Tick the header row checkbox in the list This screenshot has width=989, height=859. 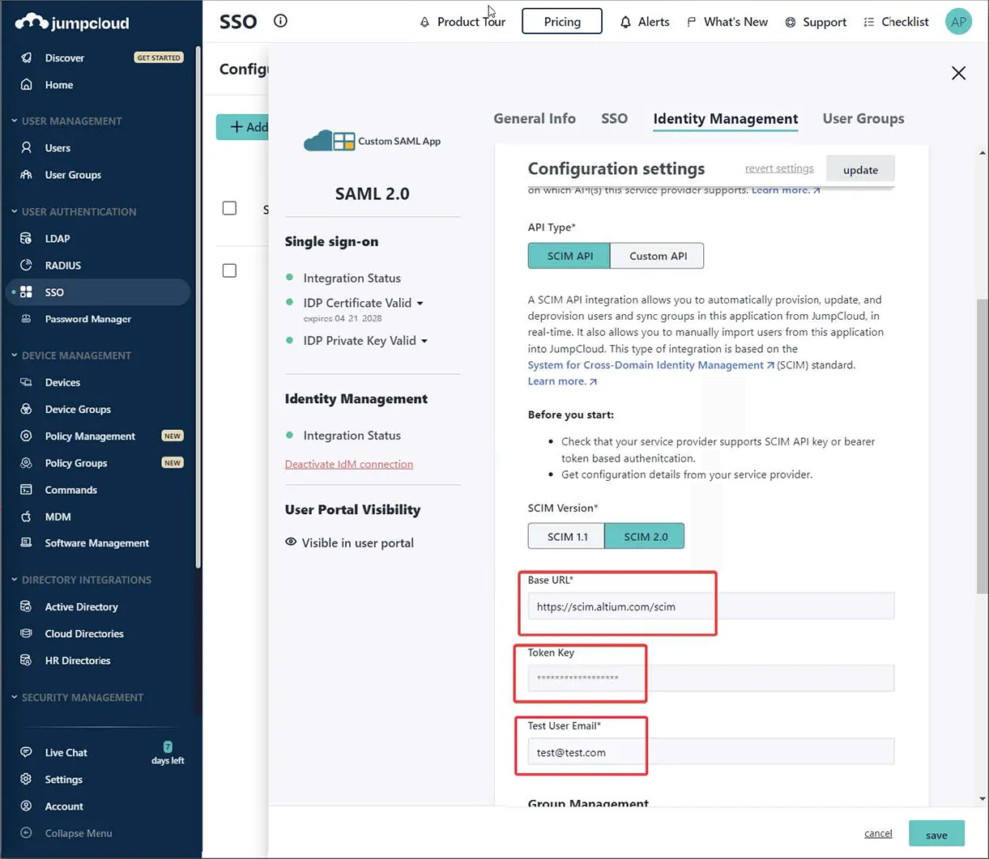[x=229, y=208]
